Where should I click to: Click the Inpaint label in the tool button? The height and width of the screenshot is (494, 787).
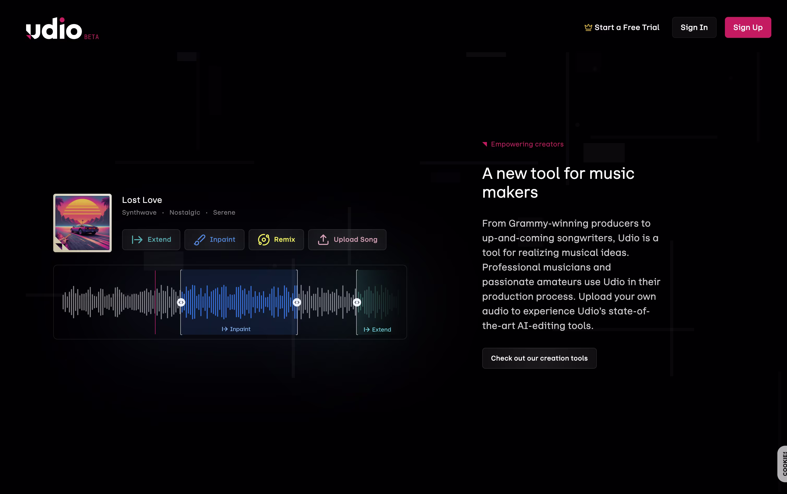point(223,239)
